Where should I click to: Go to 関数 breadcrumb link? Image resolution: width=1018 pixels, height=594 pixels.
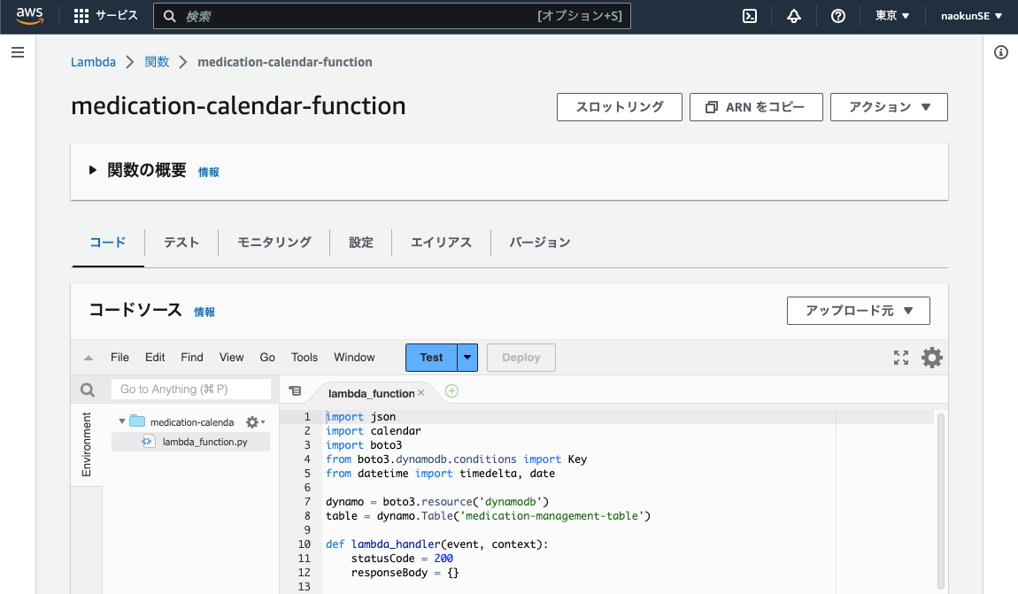(x=157, y=62)
